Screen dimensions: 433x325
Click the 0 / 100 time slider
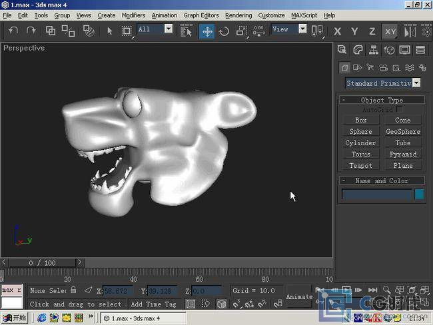click(x=42, y=262)
